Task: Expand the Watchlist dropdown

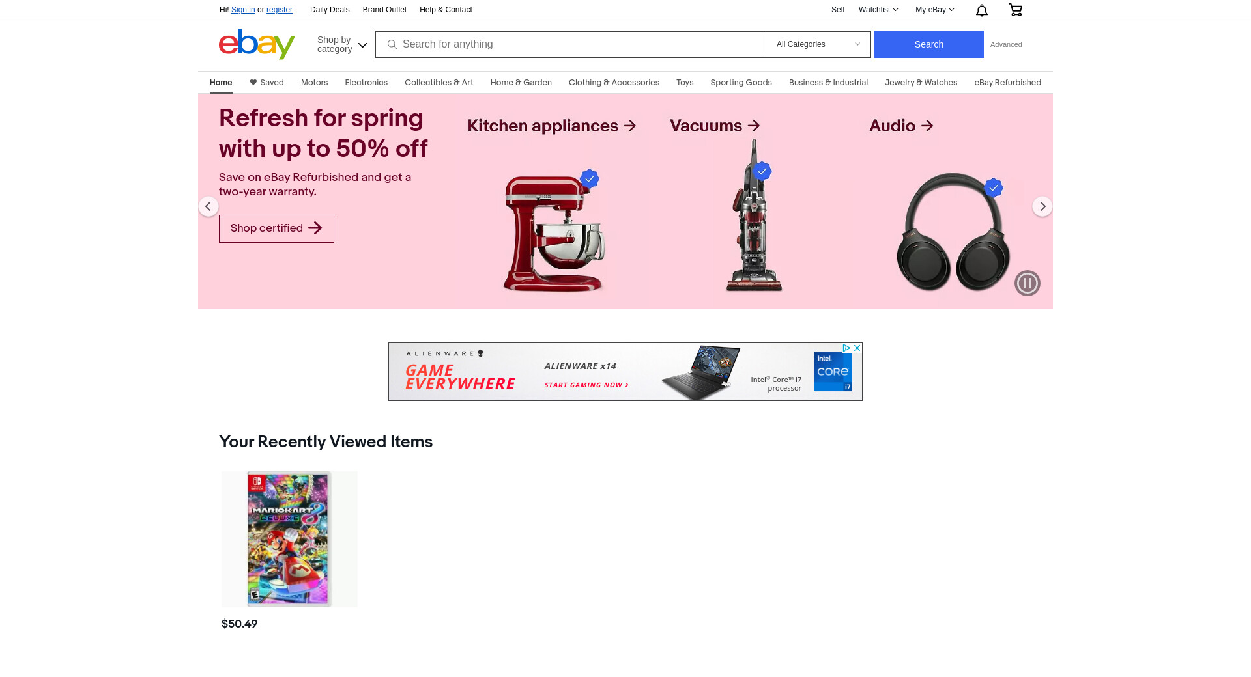Action: tap(878, 10)
